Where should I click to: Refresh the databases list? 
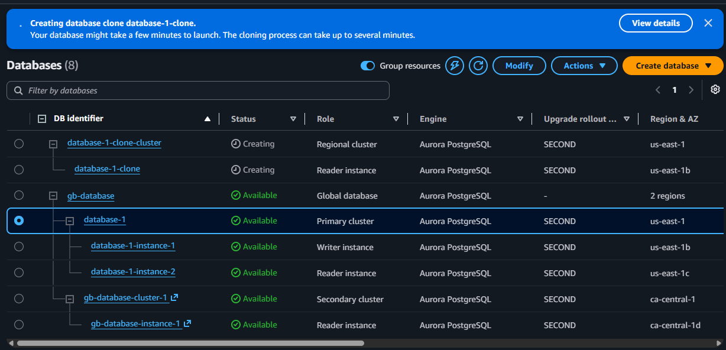click(x=478, y=66)
